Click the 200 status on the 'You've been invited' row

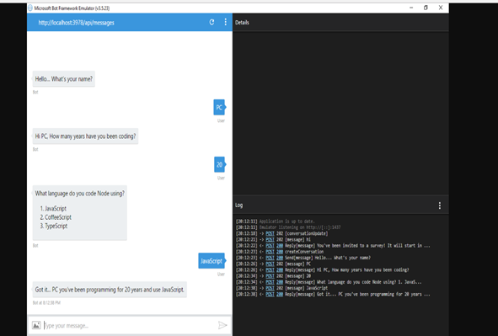(x=280, y=246)
